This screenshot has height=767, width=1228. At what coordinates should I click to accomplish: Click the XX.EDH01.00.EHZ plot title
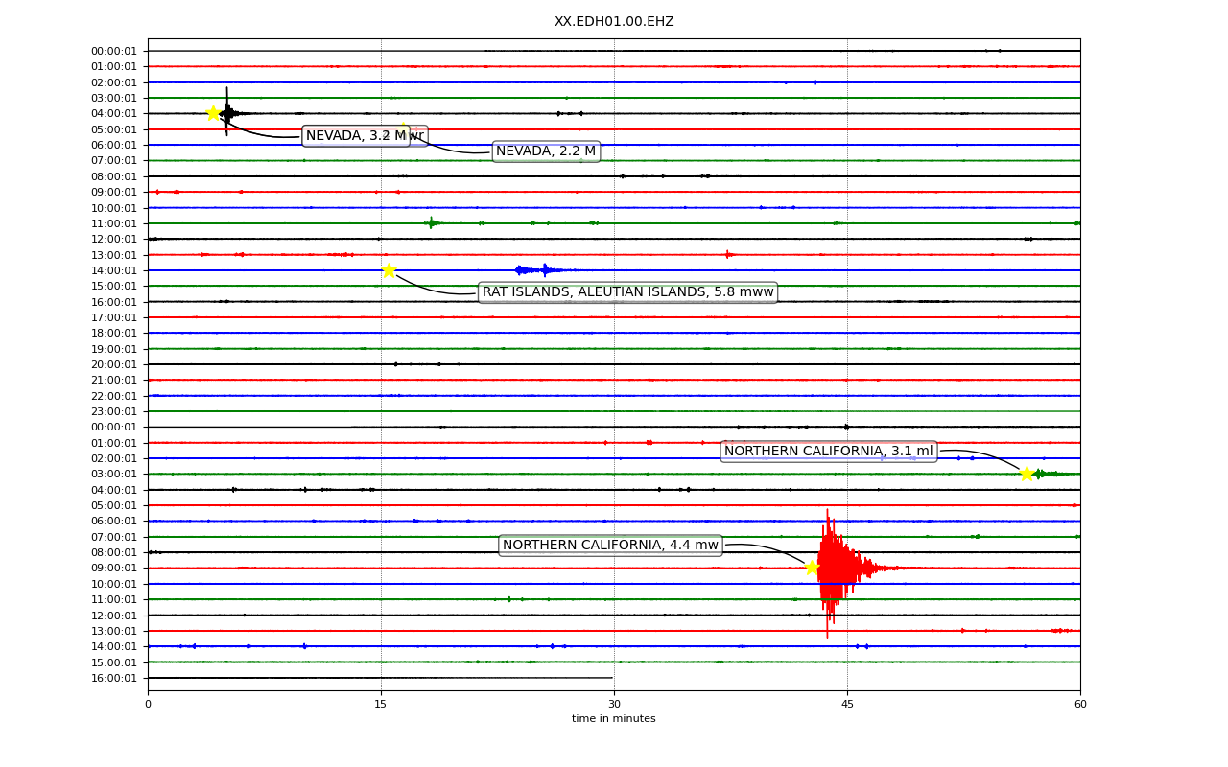click(614, 21)
